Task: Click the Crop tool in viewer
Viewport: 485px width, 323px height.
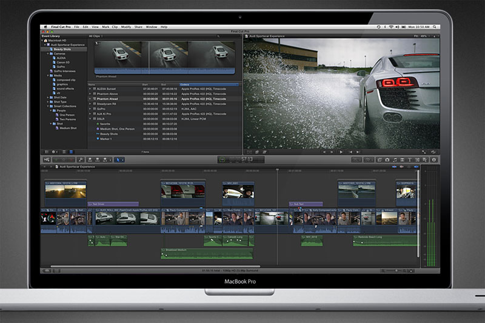Action: (257, 152)
